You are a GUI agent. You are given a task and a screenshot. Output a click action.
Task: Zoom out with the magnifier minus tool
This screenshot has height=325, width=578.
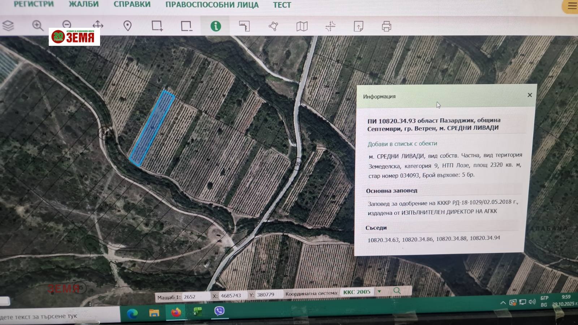[x=67, y=25]
